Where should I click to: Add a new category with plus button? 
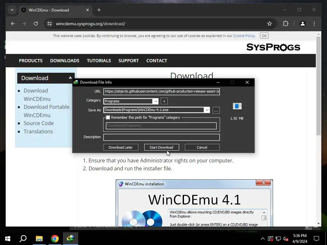click(164, 101)
